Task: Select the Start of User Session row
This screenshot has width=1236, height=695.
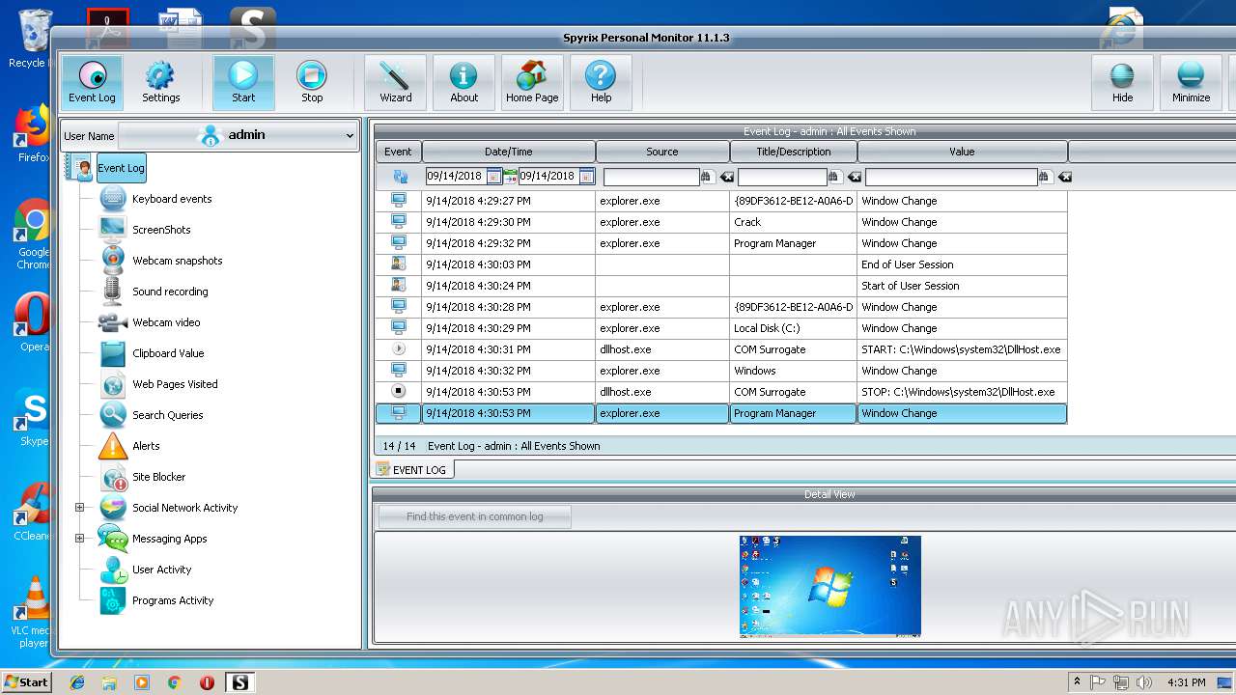Action: coord(721,286)
